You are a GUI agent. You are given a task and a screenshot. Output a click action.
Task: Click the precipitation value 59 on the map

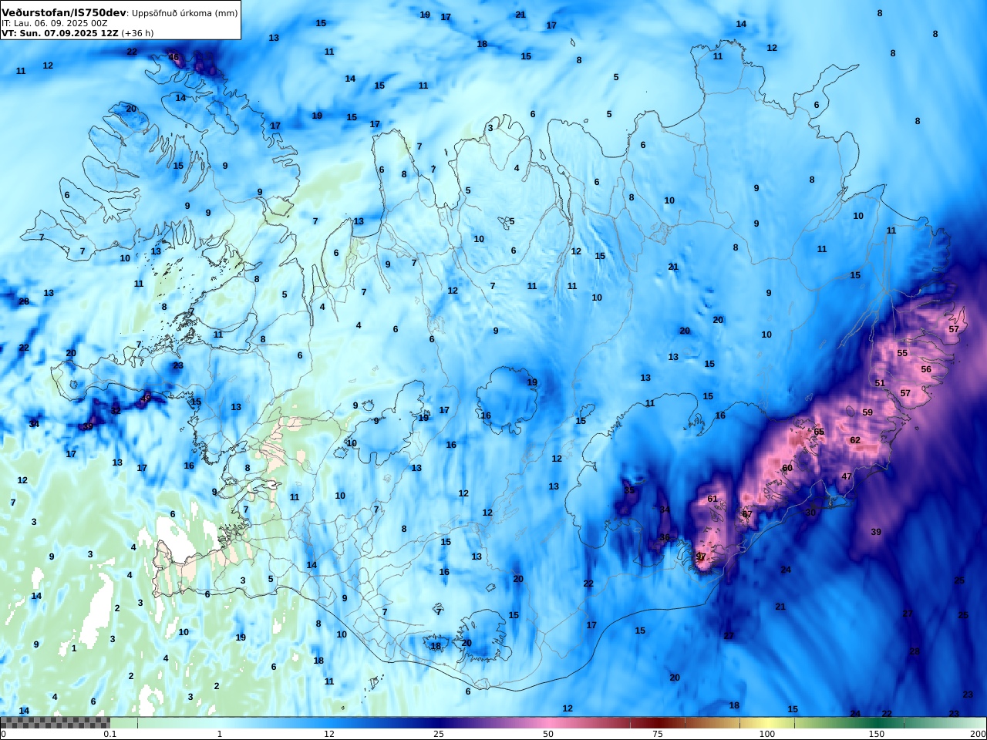867,412
